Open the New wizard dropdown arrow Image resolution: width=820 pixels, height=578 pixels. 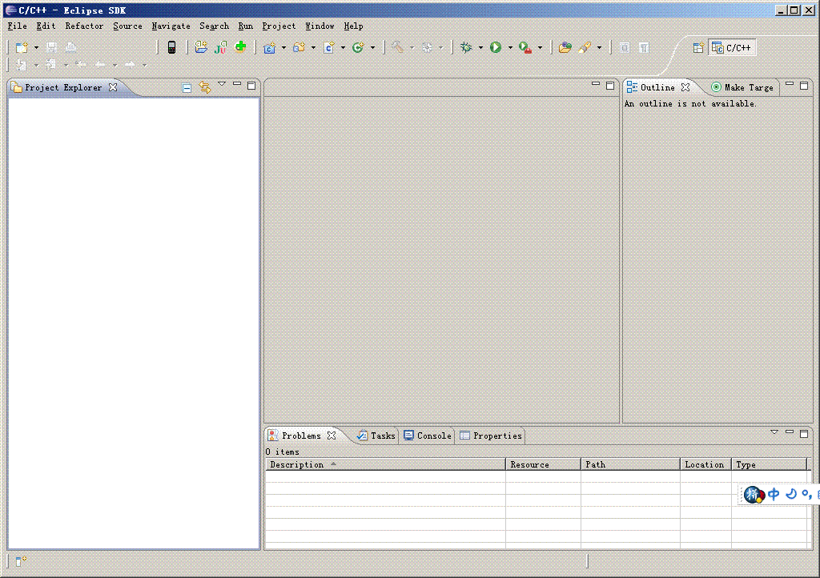[36, 47]
